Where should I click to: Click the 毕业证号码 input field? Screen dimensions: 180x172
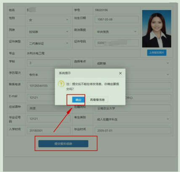coord(49,119)
